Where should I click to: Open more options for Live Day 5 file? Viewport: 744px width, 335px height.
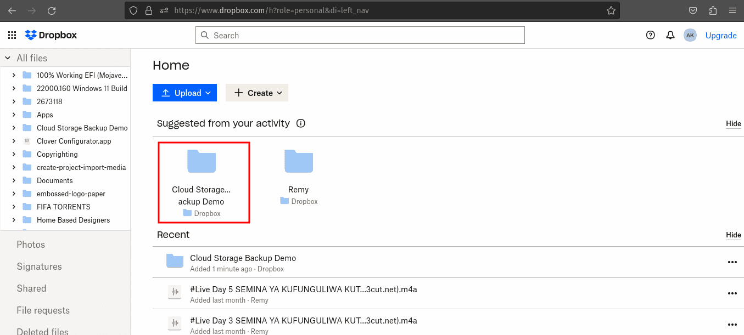(x=732, y=293)
